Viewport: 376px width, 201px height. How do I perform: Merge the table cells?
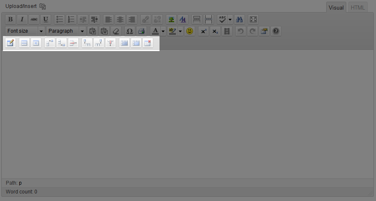(136, 43)
